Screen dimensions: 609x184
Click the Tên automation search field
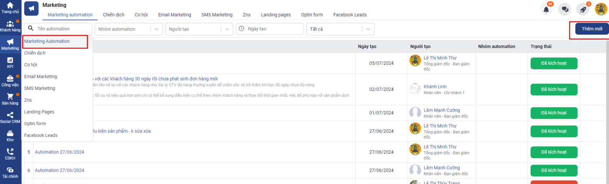click(x=63, y=29)
